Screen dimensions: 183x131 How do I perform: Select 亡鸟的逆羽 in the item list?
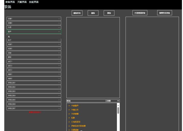(x=76, y=122)
